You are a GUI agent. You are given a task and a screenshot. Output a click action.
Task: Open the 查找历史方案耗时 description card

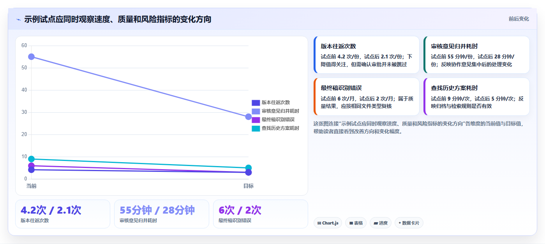[x=476, y=97]
